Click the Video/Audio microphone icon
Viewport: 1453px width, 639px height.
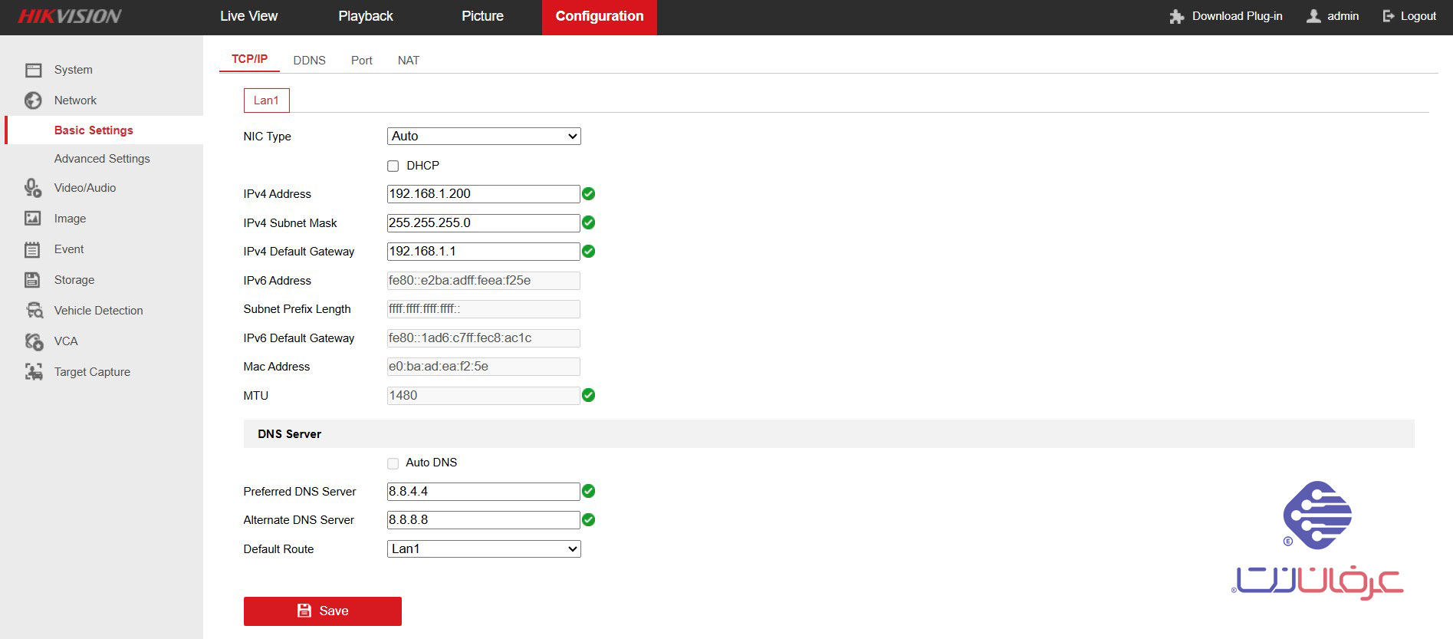pyautogui.click(x=33, y=188)
